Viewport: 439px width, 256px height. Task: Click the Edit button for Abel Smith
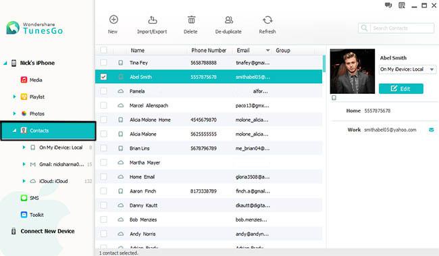(x=401, y=88)
